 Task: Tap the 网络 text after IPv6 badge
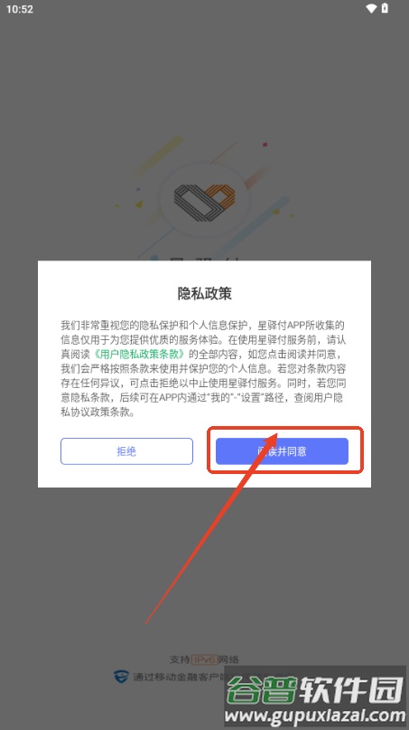[x=228, y=659]
